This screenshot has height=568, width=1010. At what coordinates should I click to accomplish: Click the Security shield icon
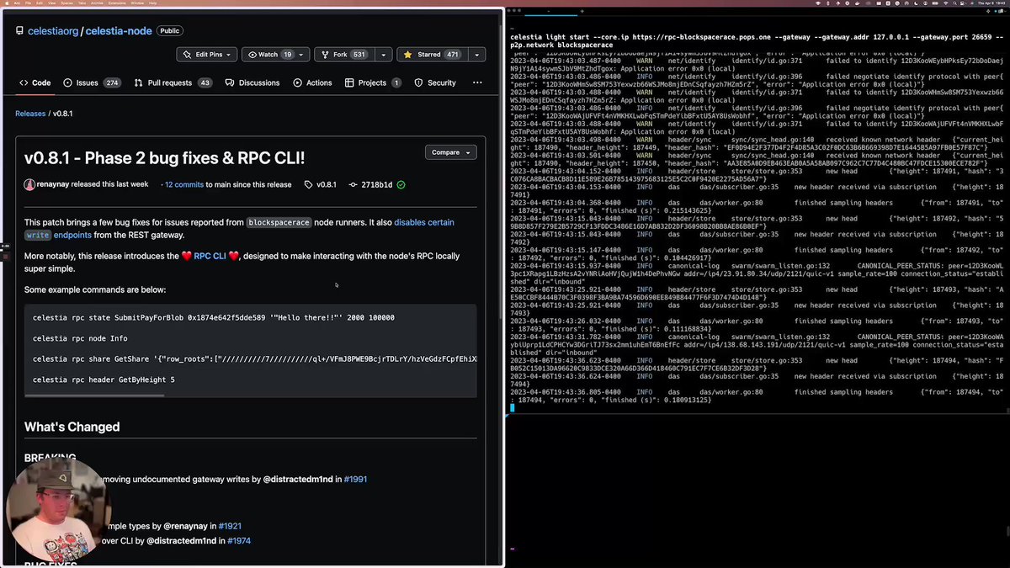[x=418, y=82]
